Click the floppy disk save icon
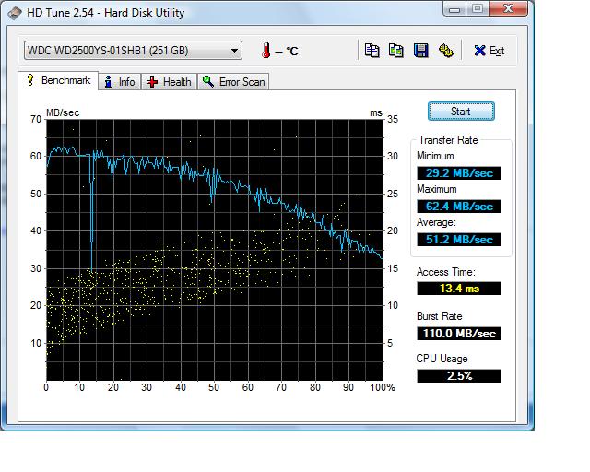Screen dimensions: 590x472 click(x=420, y=51)
